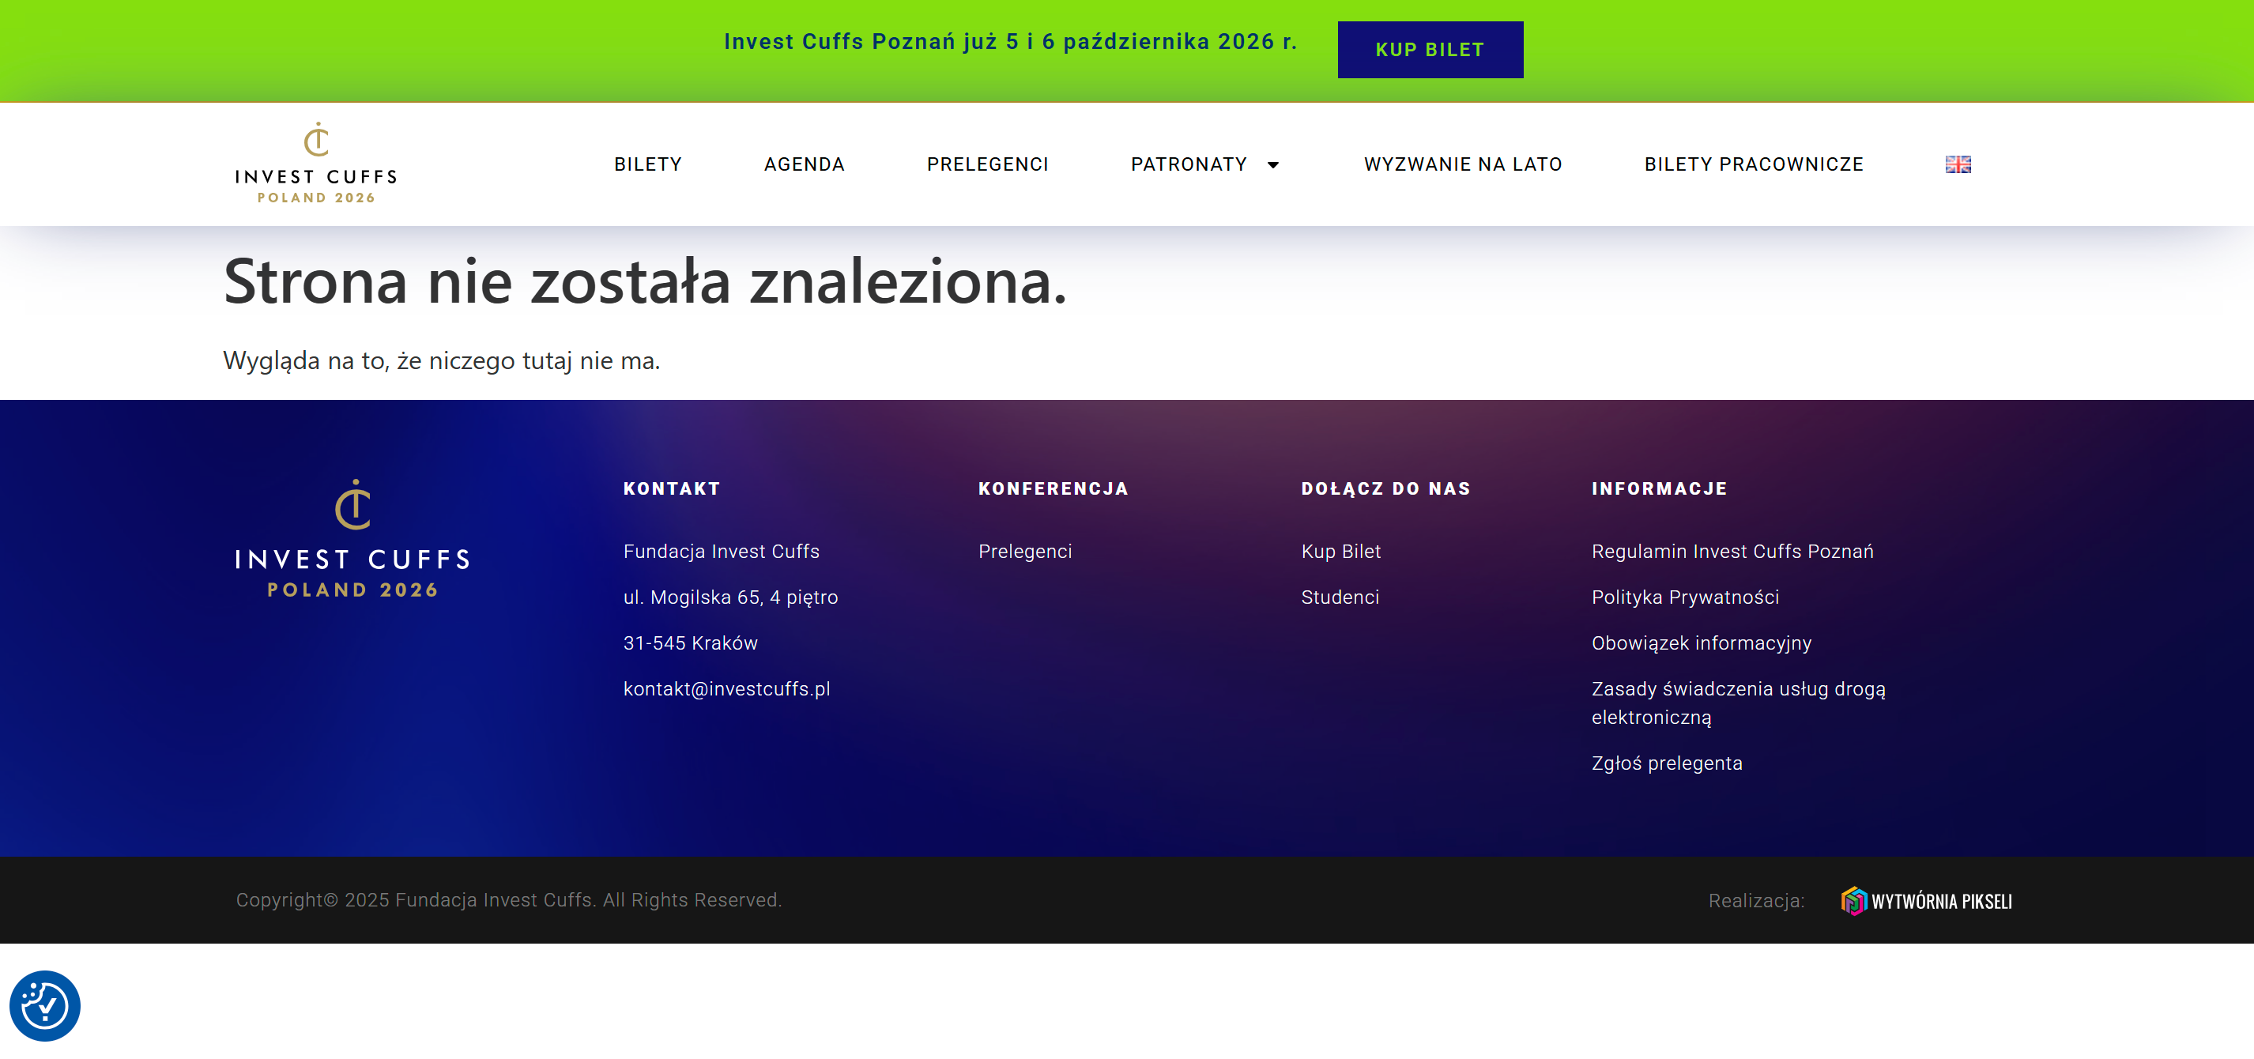
Task: Follow the footer Kup Bilet link
Action: (x=1340, y=552)
